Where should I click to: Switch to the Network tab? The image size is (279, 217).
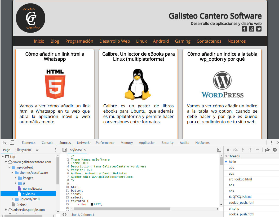tap(83, 143)
